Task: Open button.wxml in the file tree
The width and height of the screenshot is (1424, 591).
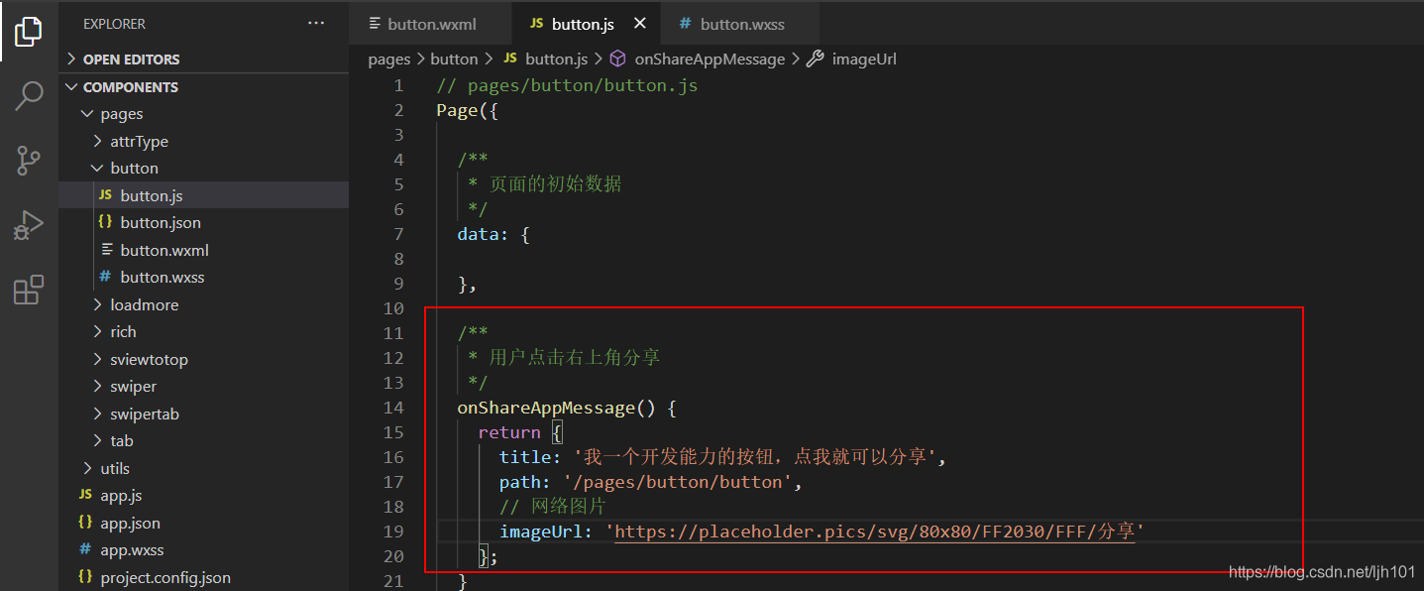Action: [x=203, y=250]
